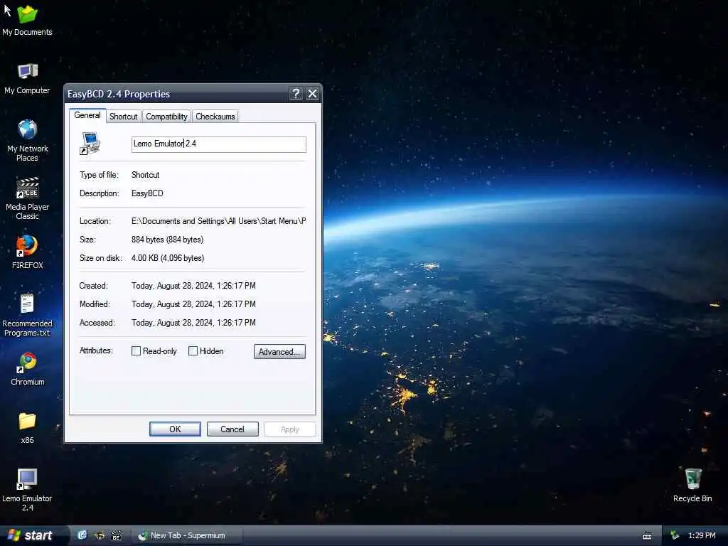Select the Lemo Emulator 2.4 desktop shortcut
The height and width of the screenshot is (546, 728).
pos(27,489)
